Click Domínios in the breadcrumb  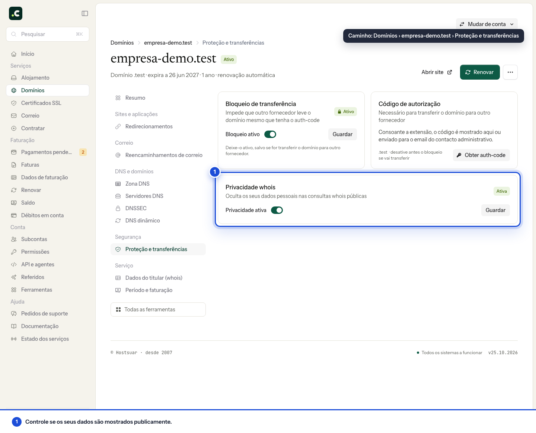coord(122,43)
